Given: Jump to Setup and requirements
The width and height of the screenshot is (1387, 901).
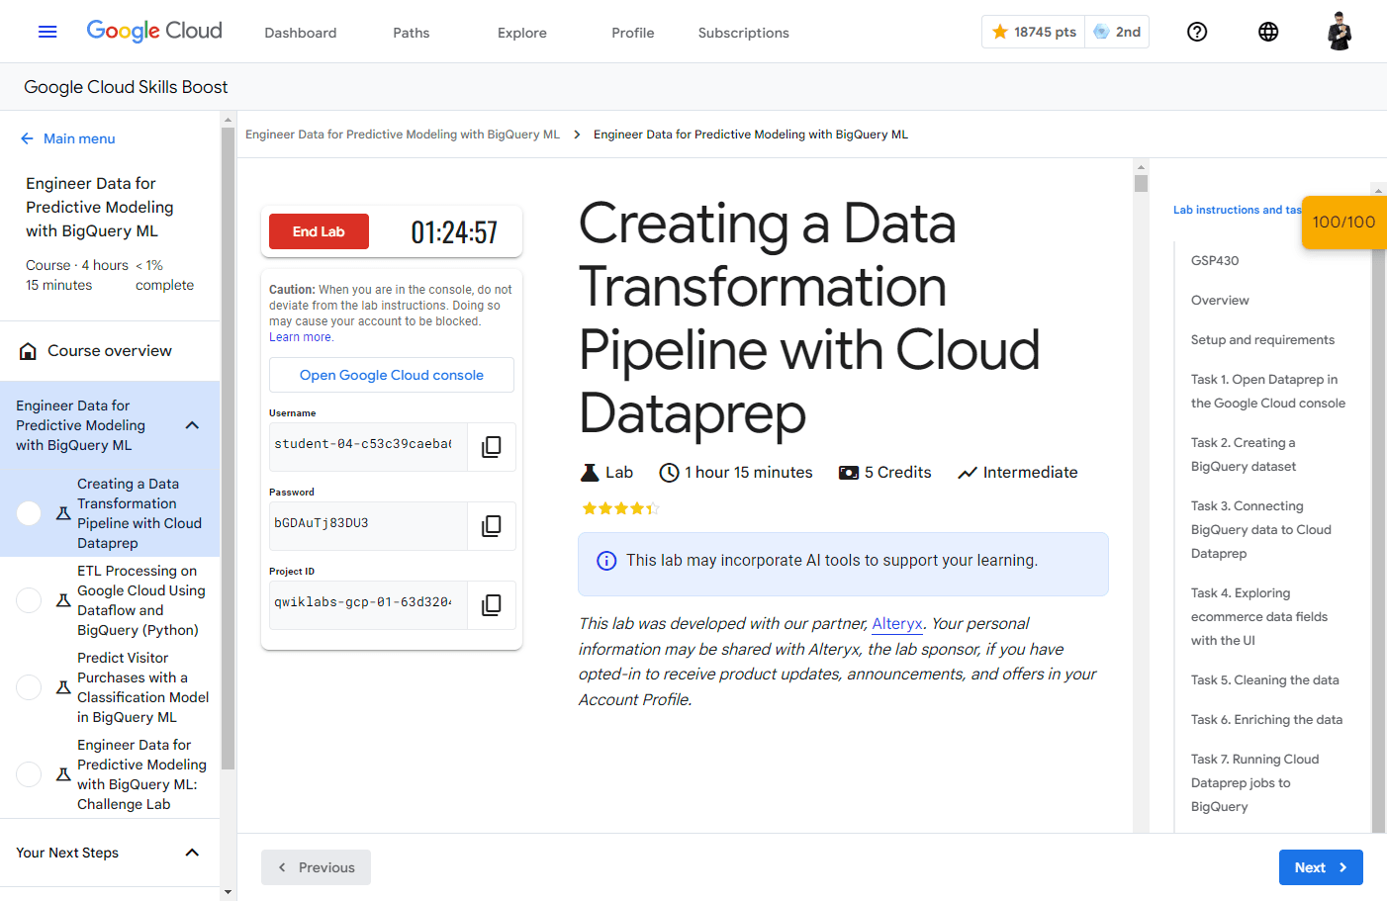Looking at the screenshot, I should (x=1262, y=340).
